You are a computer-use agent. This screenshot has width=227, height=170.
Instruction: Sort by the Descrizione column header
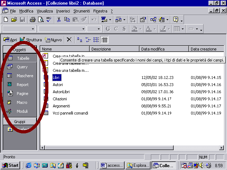pos(114,49)
